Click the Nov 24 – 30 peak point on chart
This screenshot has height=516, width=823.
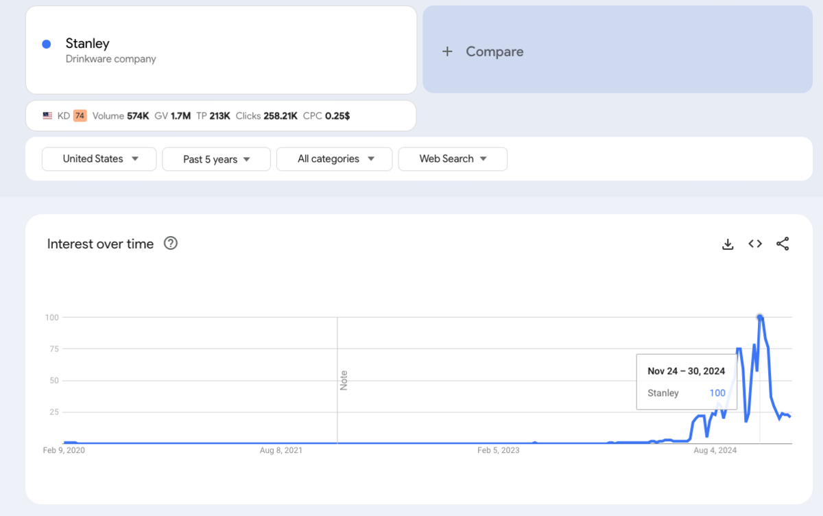click(x=760, y=318)
